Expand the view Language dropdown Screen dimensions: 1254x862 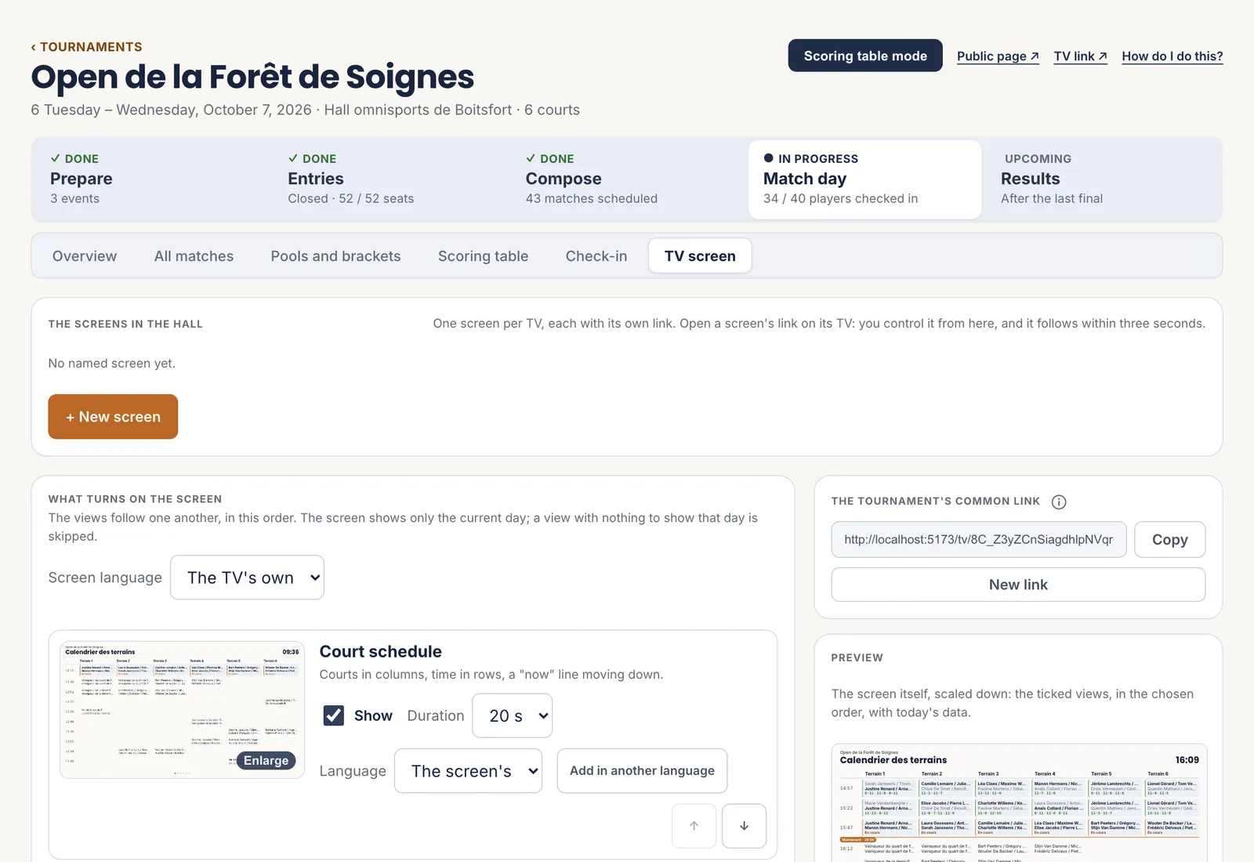(x=468, y=771)
